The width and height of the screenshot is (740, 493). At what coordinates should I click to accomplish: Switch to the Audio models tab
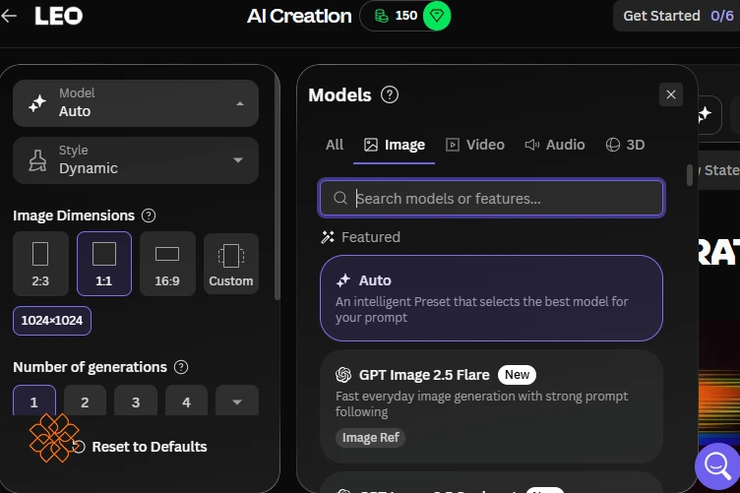coord(555,145)
